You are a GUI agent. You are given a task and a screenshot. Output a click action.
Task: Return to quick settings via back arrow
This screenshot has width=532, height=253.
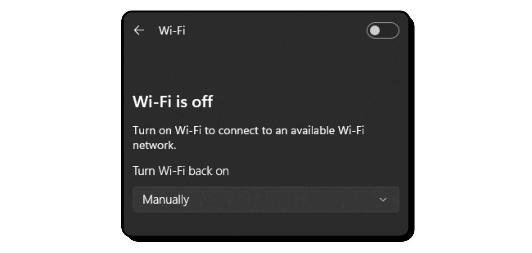coord(139,30)
